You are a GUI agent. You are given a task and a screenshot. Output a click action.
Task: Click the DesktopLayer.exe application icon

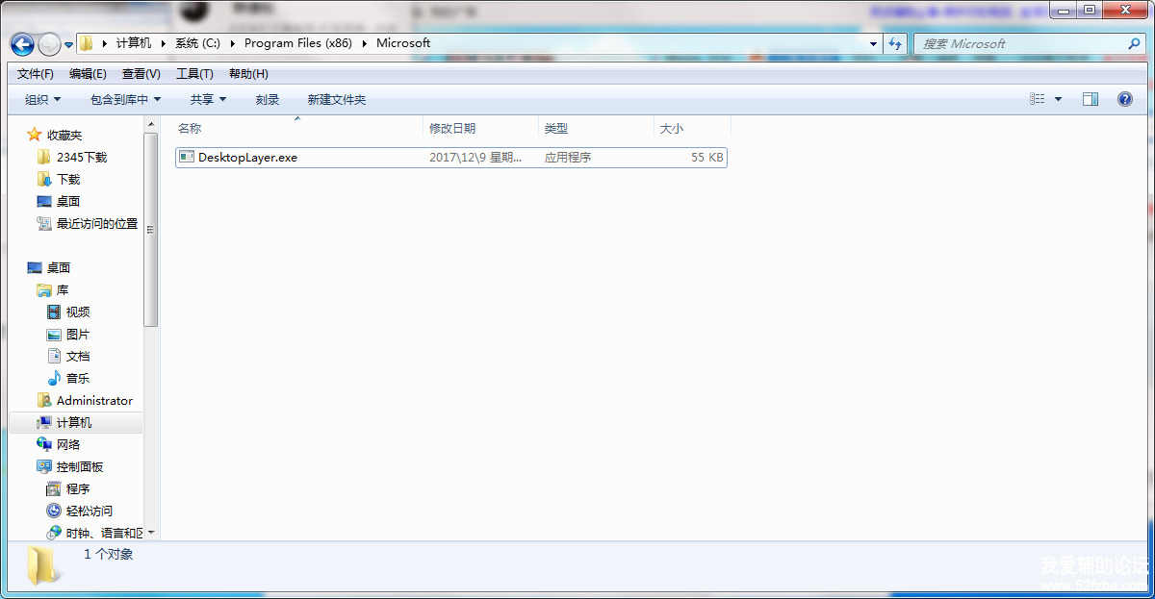(187, 157)
